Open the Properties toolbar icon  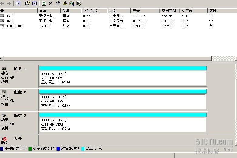58,3
